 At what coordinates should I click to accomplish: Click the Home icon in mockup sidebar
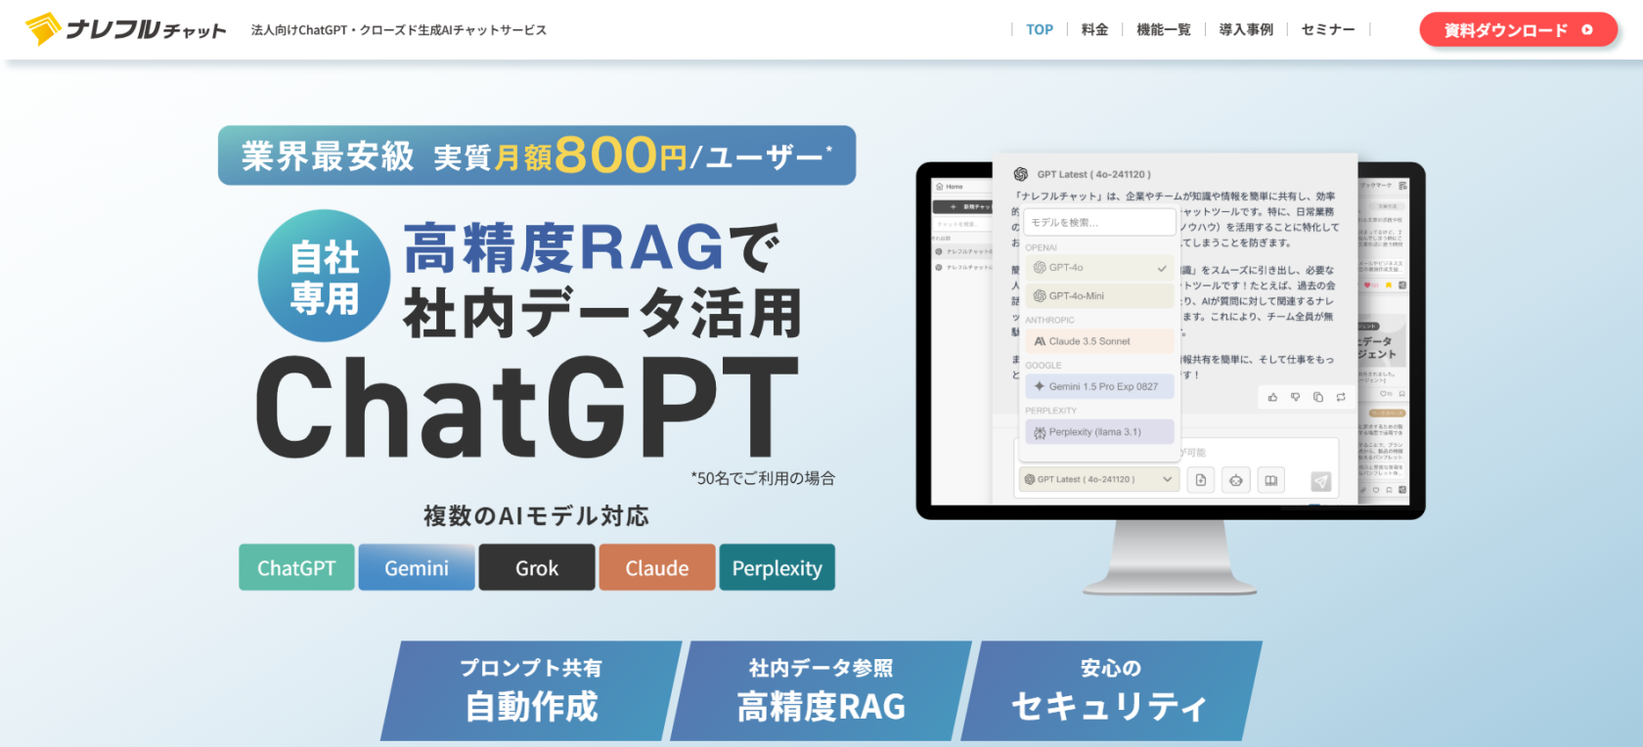(940, 187)
